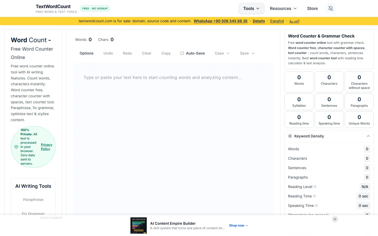
Task: Open the WhatsApp phone number link
Action: (220, 21)
